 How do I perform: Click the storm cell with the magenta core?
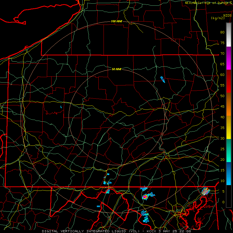tap(145, 197)
